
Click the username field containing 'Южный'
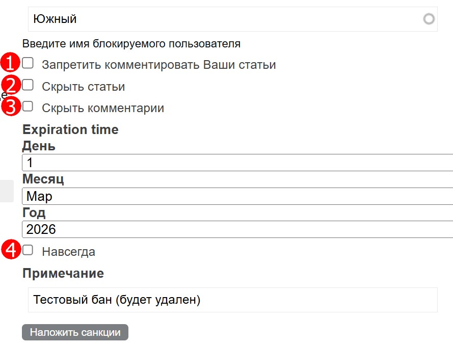(x=224, y=19)
